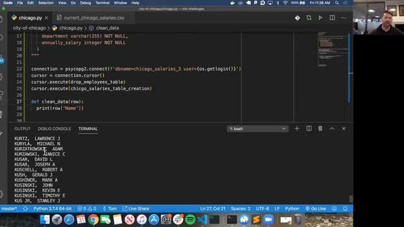Launch Safari from the dock
404x227 pixels.
pyautogui.click(x=69, y=219)
